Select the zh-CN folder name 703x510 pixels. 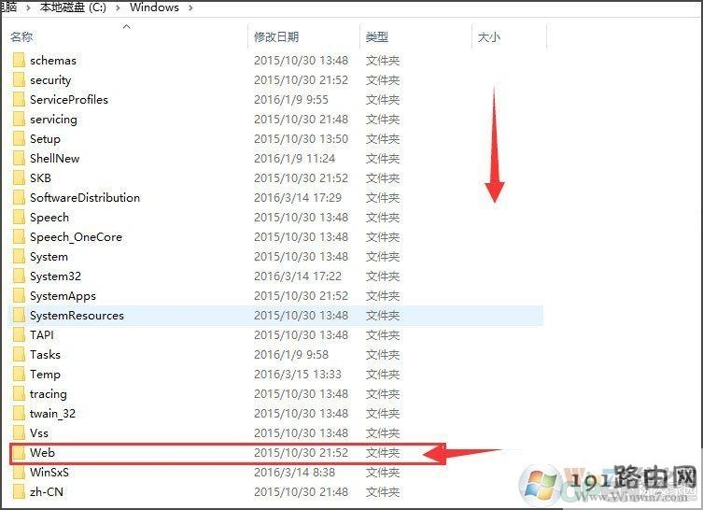[x=46, y=492]
